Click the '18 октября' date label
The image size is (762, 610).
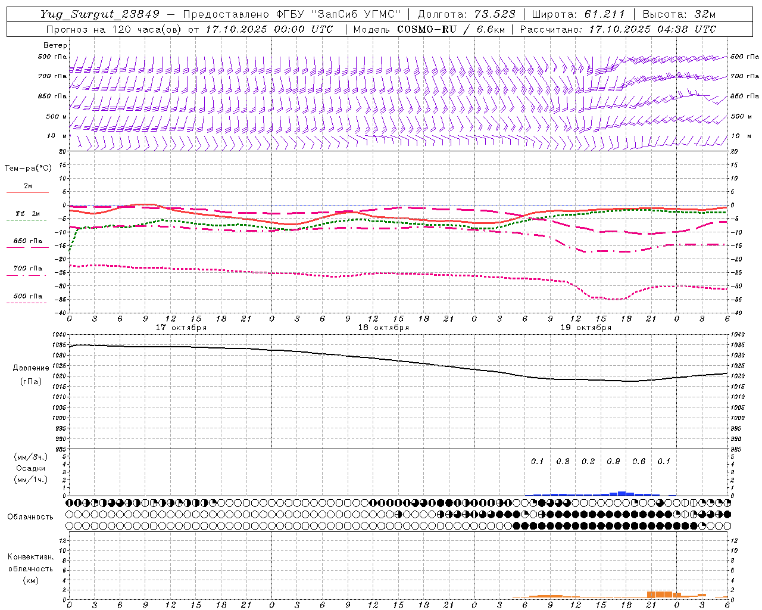click(x=383, y=328)
